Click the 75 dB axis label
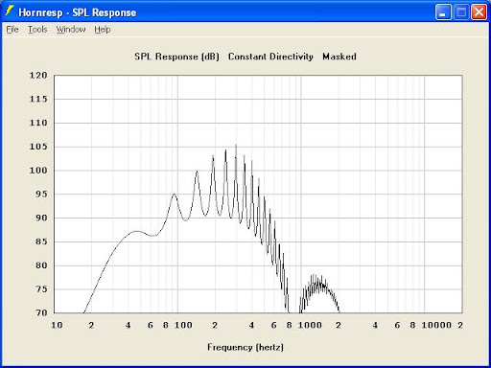This screenshot has height=368, width=491. click(41, 289)
